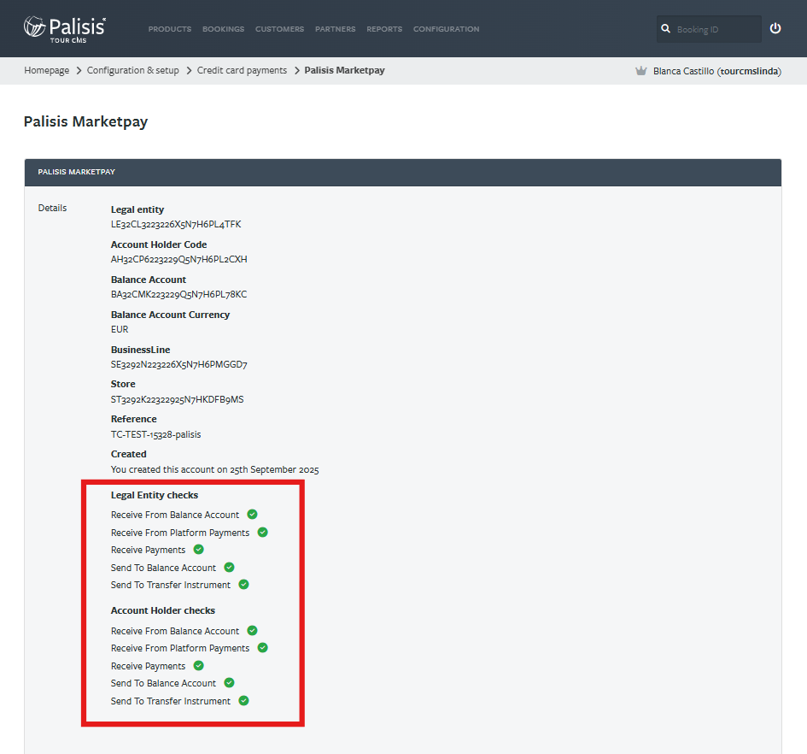Select store ID ST3292K22322925N7HKDFB9MS
The width and height of the screenshot is (807, 754).
177,400
